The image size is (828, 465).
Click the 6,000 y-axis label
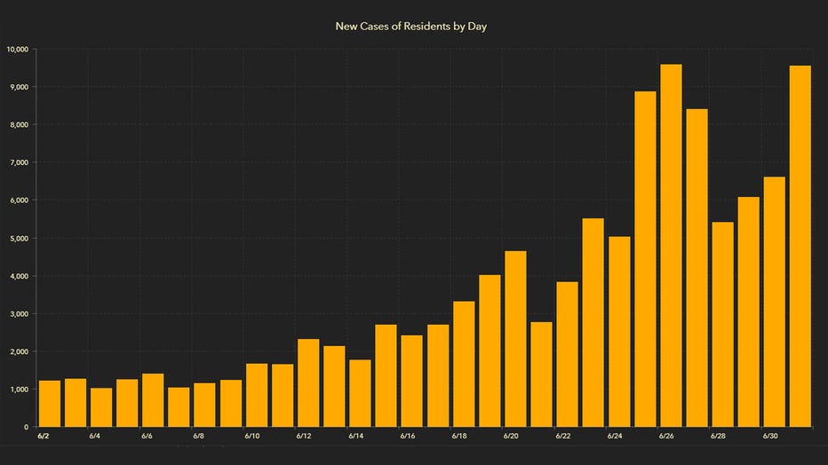19,201
